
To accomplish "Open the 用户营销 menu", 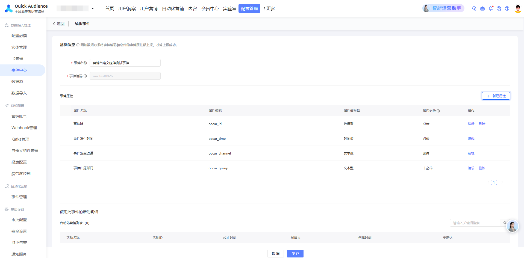I will [x=149, y=8].
